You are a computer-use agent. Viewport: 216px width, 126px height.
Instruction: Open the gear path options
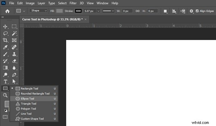[x=191, y=11]
